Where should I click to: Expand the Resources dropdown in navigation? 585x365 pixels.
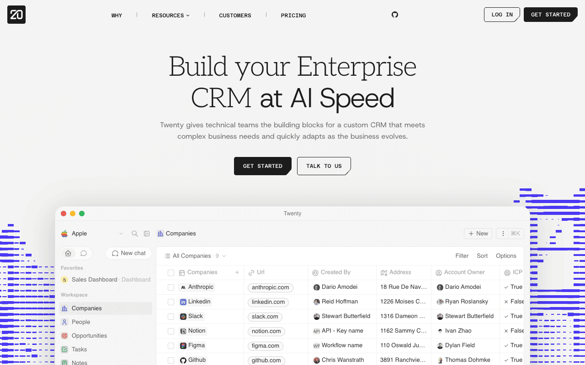coord(170,16)
